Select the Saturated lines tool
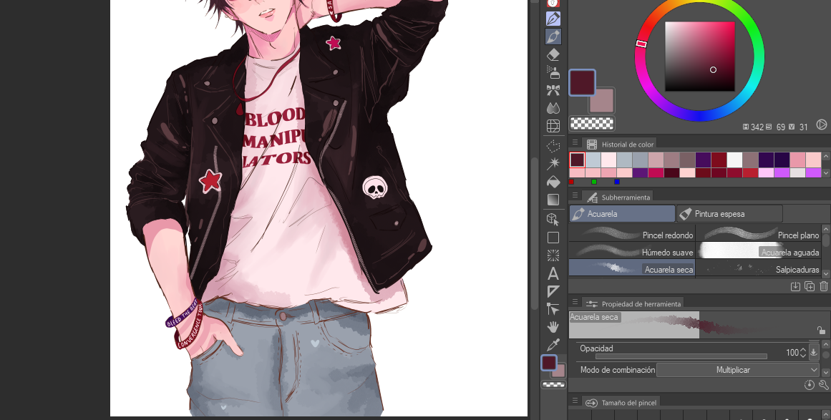 [x=553, y=255]
